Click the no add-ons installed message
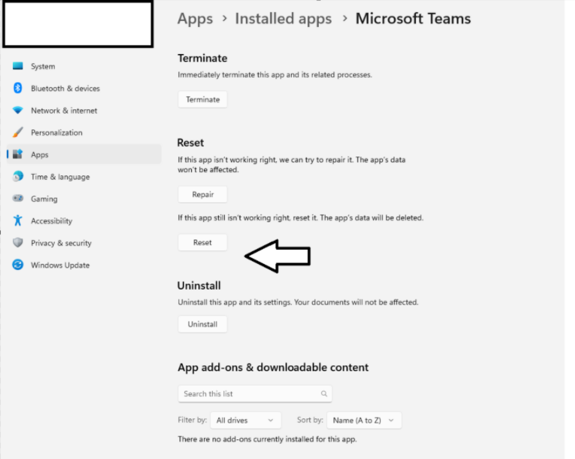This screenshot has height=459, width=575. 267,439
